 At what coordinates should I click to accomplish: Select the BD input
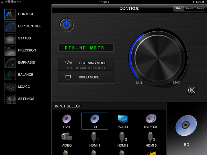pos(95,121)
